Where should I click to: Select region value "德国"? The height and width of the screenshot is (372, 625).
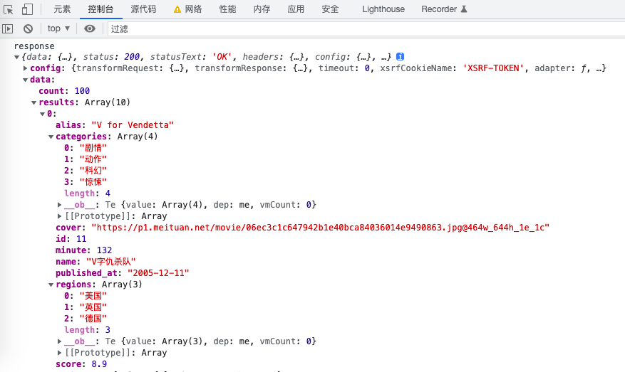(x=93, y=319)
